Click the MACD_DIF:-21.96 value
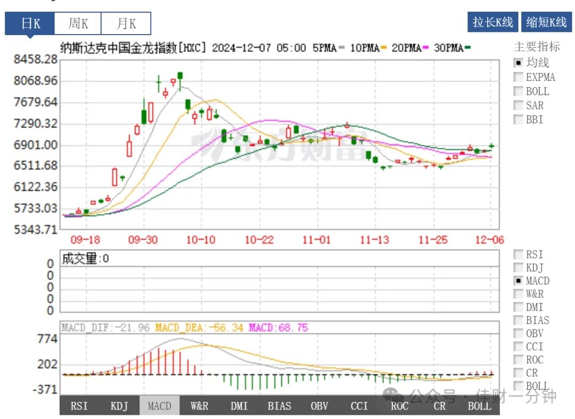575x419 pixels. [105, 328]
